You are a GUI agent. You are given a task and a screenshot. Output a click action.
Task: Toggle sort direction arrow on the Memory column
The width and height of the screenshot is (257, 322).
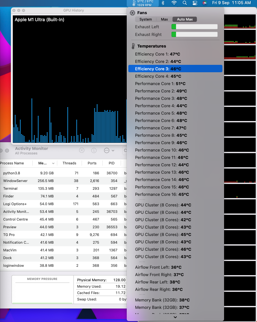(53, 163)
